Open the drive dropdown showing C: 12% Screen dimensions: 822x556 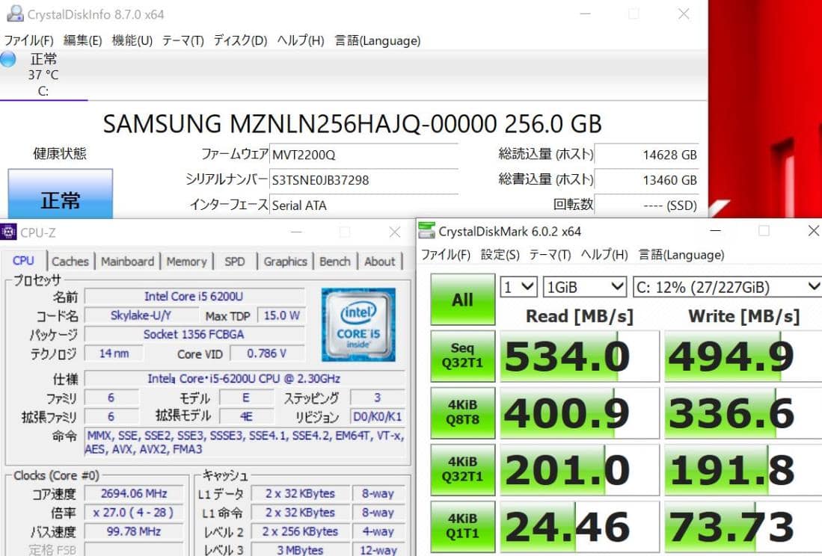[727, 287]
